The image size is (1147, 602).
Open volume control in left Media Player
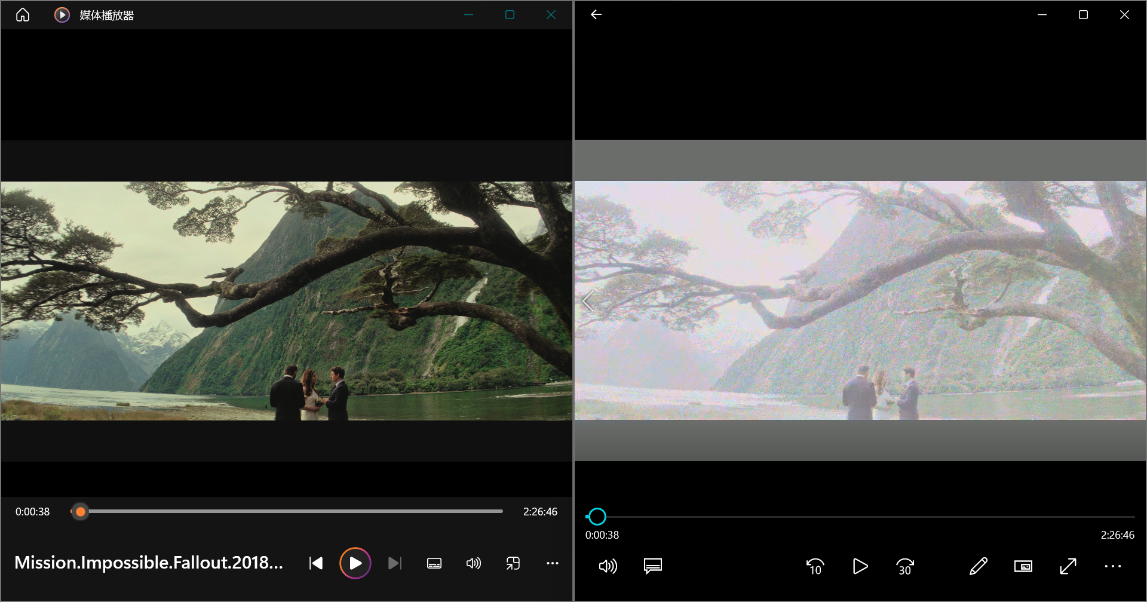pos(474,563)
